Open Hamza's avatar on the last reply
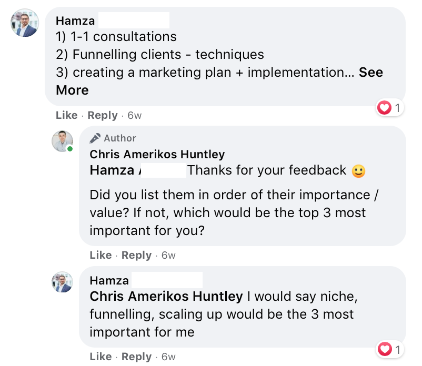The width and height of the screenshot is (422, 366). coord(62,282)
